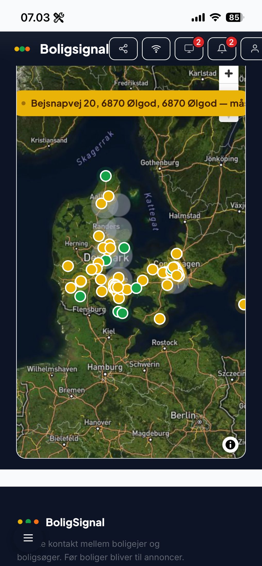The image size is (262, 566).
Task: Select the yellow marker at west Jutland coast
Action: [68, 266]
